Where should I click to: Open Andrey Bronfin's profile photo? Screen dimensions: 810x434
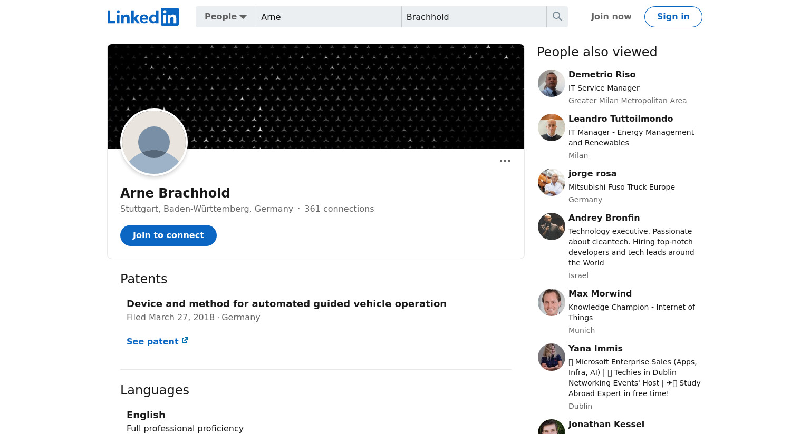tap(552, 226)
